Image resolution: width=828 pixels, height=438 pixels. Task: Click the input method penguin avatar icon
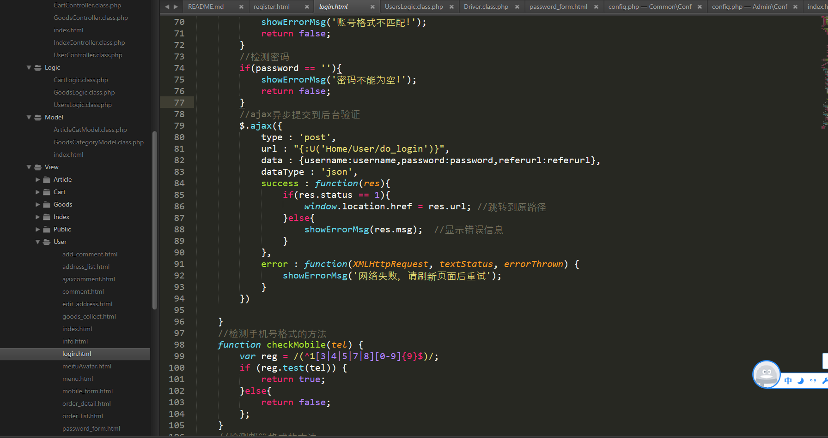coord(767,374)
